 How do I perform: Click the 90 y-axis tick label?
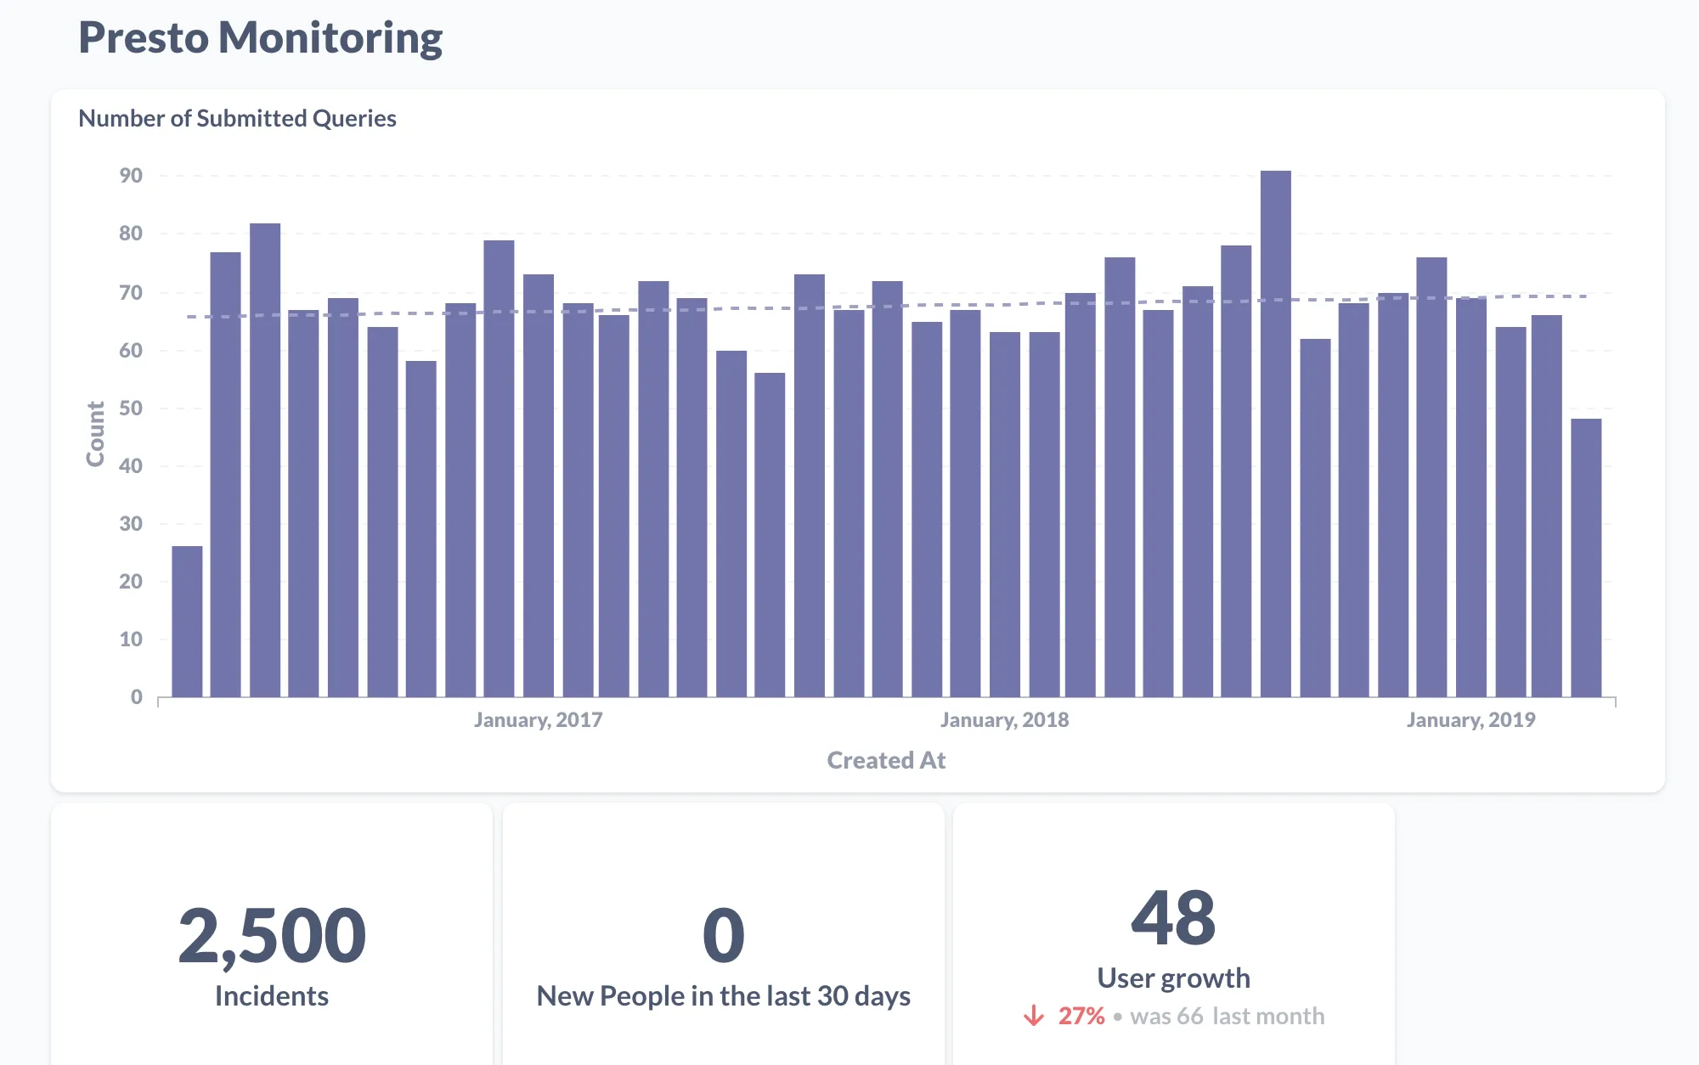(x=131, y=176)
